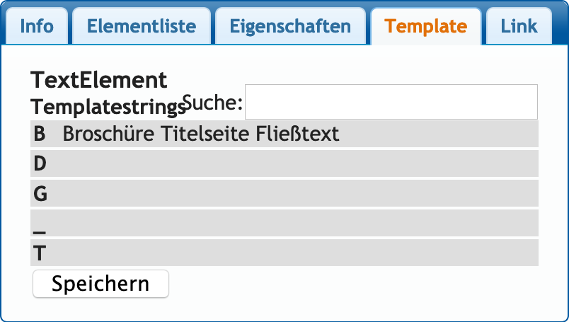Viewport: 569px width, 322px height.
Task: Select the active Template tab
Action: coord(425,27)
